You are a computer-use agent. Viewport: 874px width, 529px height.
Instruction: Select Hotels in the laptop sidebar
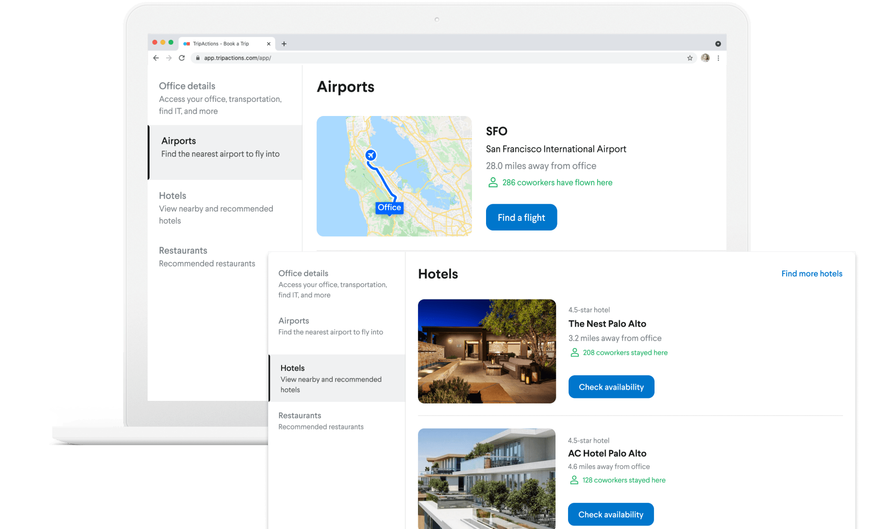(x=225, y=208)
